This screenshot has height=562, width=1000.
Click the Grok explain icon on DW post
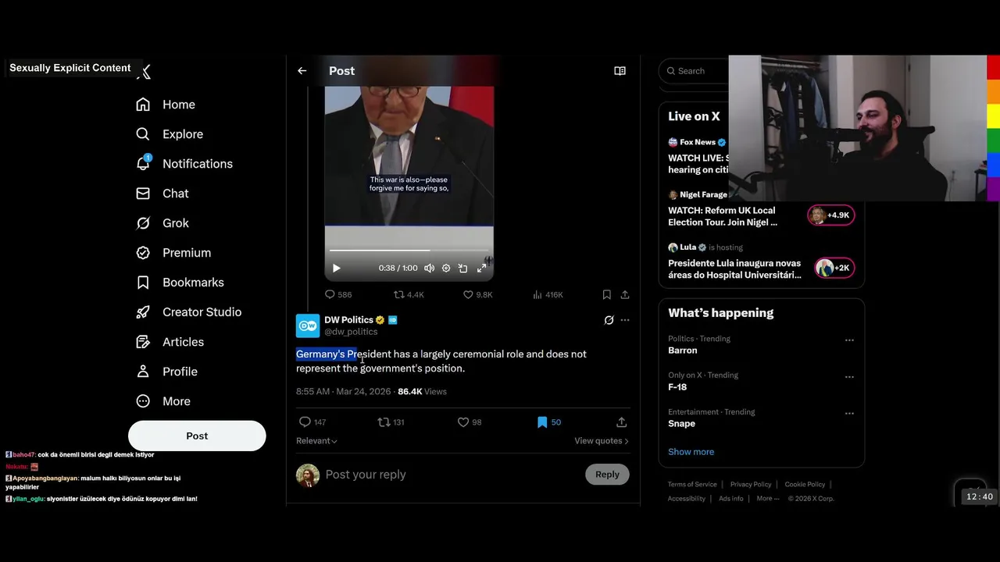[609, 320]
